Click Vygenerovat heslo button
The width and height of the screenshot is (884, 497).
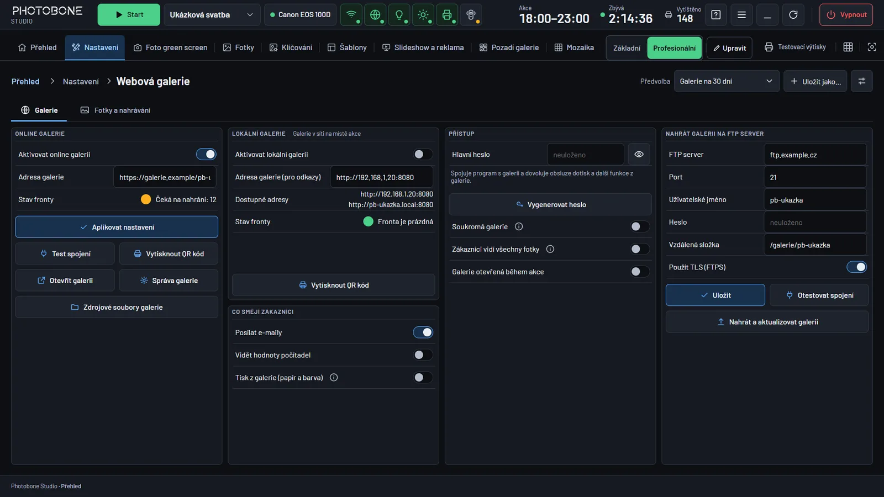(550, 204)
